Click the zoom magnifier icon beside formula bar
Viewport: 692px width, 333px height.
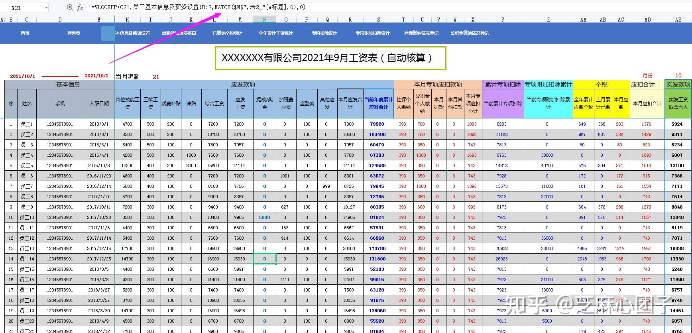click(70, 8)
